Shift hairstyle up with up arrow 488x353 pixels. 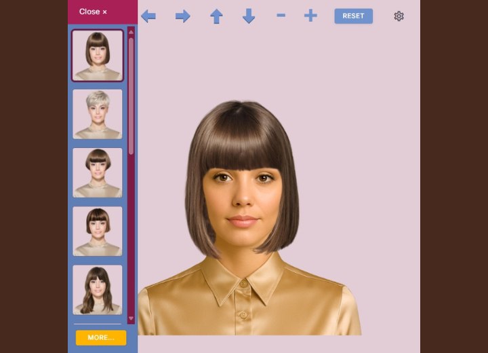click(x=216, y=16)
